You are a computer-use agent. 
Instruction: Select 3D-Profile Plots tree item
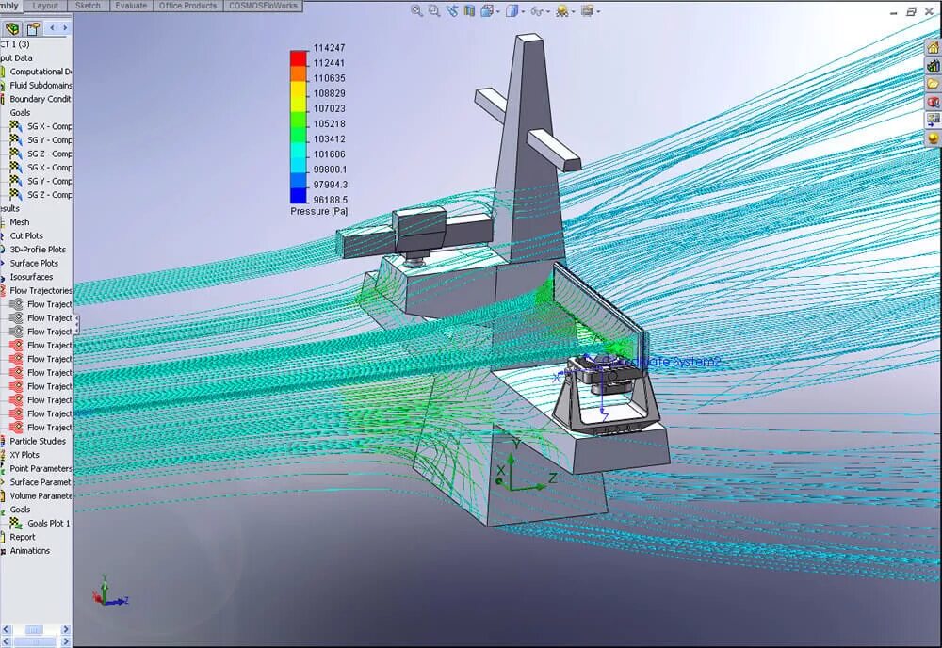33,250
